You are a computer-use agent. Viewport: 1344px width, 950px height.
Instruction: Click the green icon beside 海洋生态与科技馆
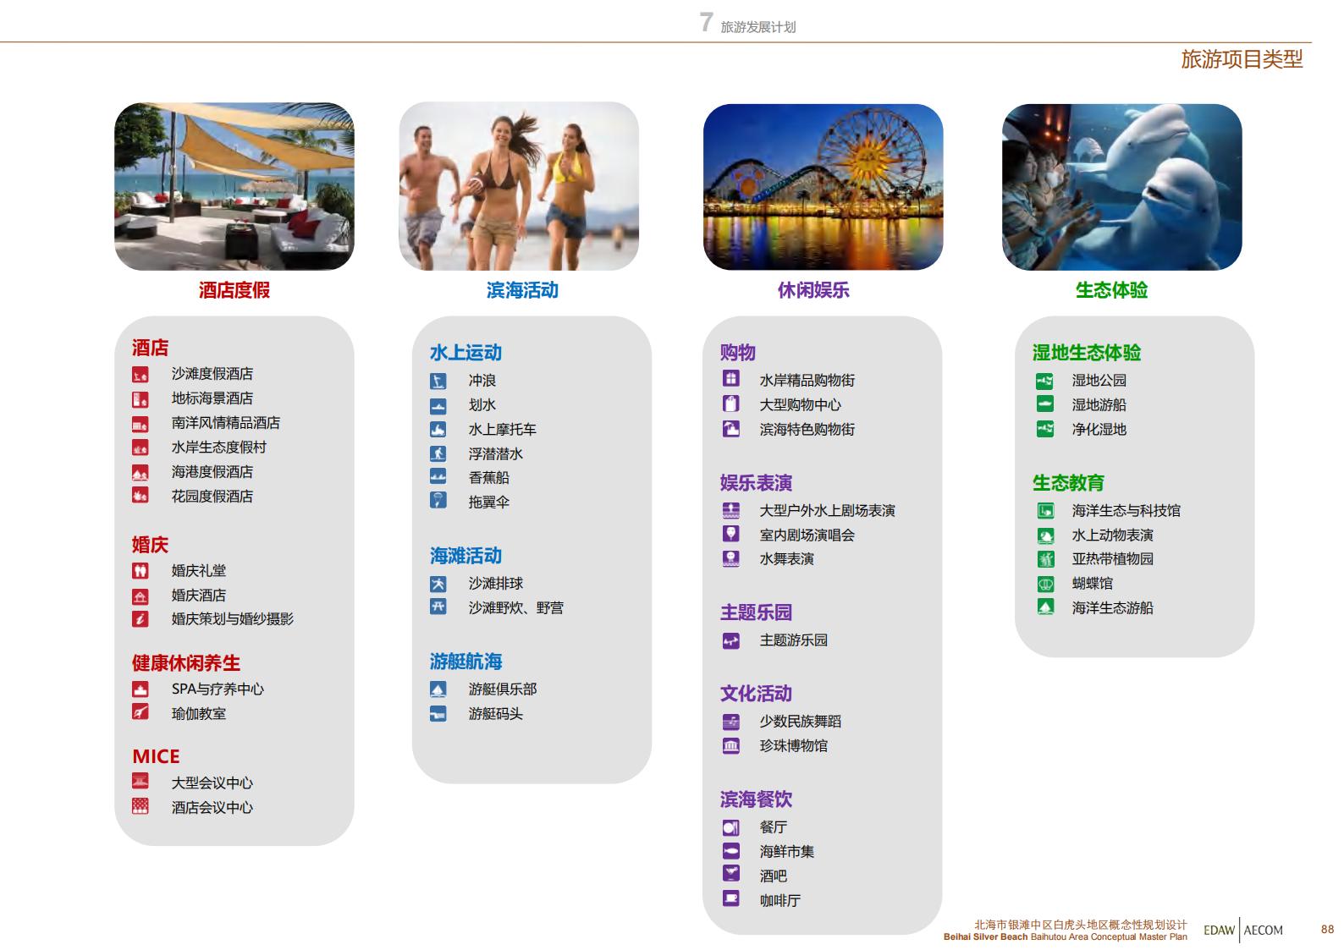pyautogui.click(x=1045, y=511)
